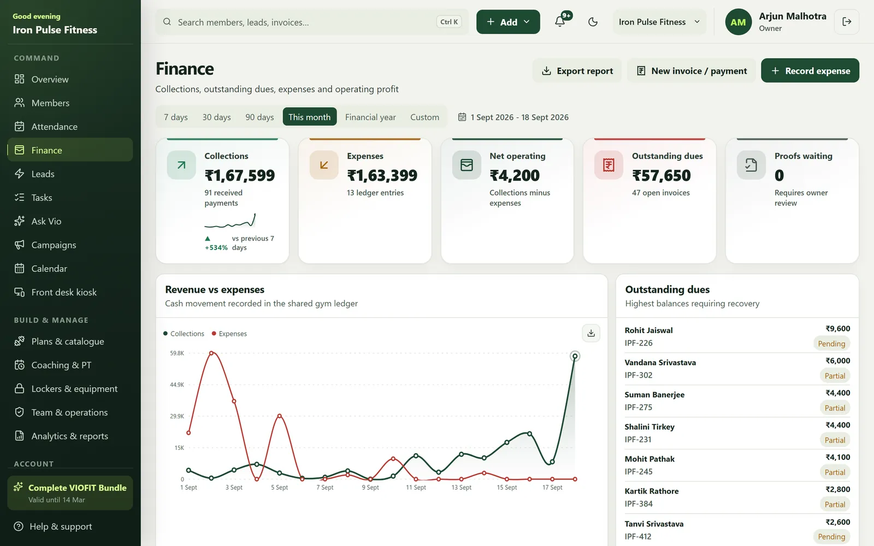This screenshot has height=546, width=874.
Task: Open Attendance section
Action: point(70,127)
